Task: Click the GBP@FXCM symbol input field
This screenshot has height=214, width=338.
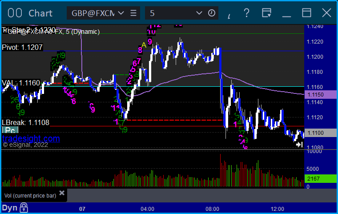Action: (93, 13)
